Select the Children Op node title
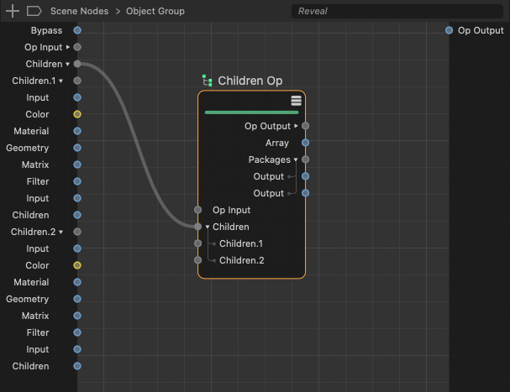 [250, 81]
